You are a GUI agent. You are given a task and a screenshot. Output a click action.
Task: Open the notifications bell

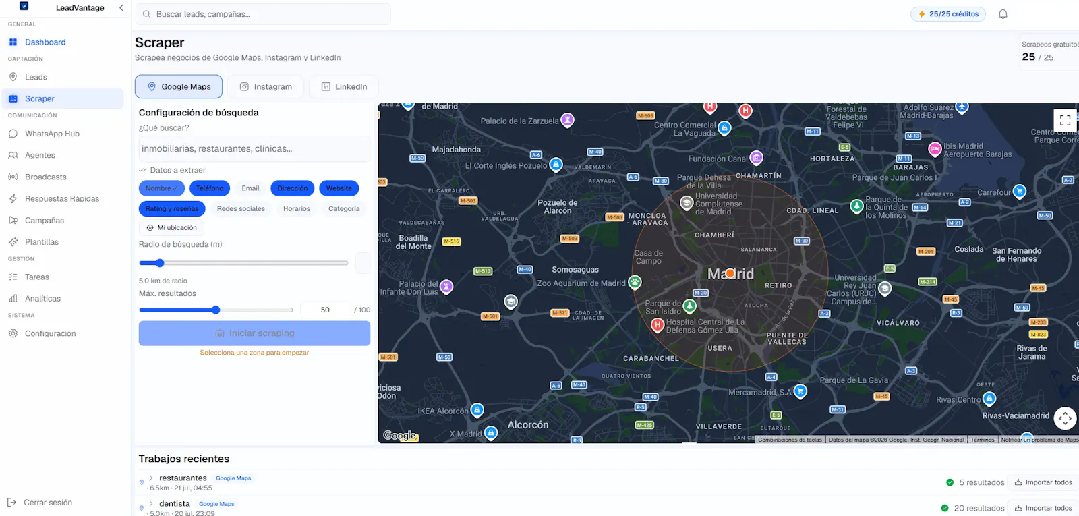[x=1003, y=14]
